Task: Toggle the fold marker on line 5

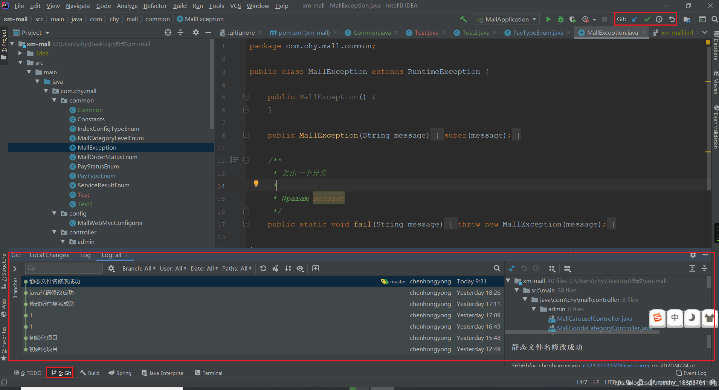Action: (246, 97)
